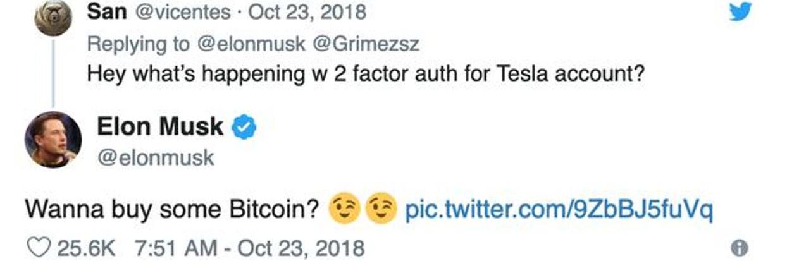Viewport: 787px width, 261px height.
Task: Click the Twitter bird logo
Action: pyautogui.click(x=739, y=11)
